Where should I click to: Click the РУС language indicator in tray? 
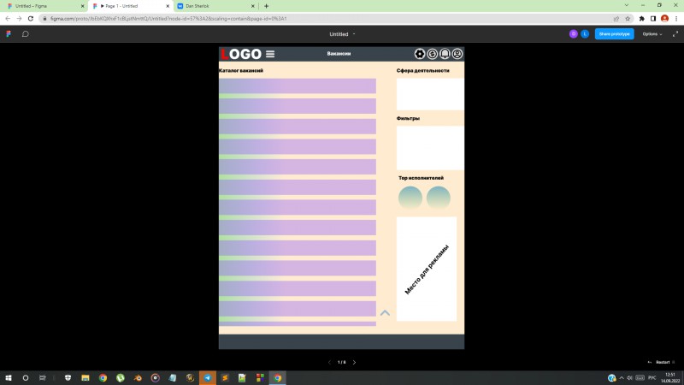pos(652,378)
